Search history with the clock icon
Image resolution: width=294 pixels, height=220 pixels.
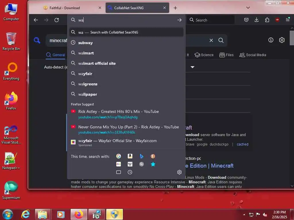click(x=130, y=172)
